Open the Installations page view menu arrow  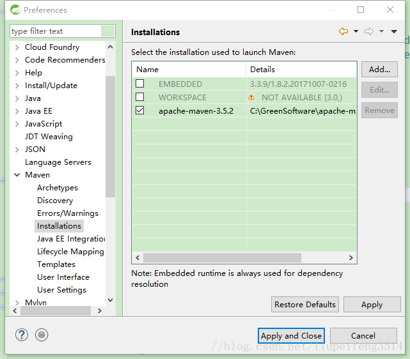pos(394,31)
